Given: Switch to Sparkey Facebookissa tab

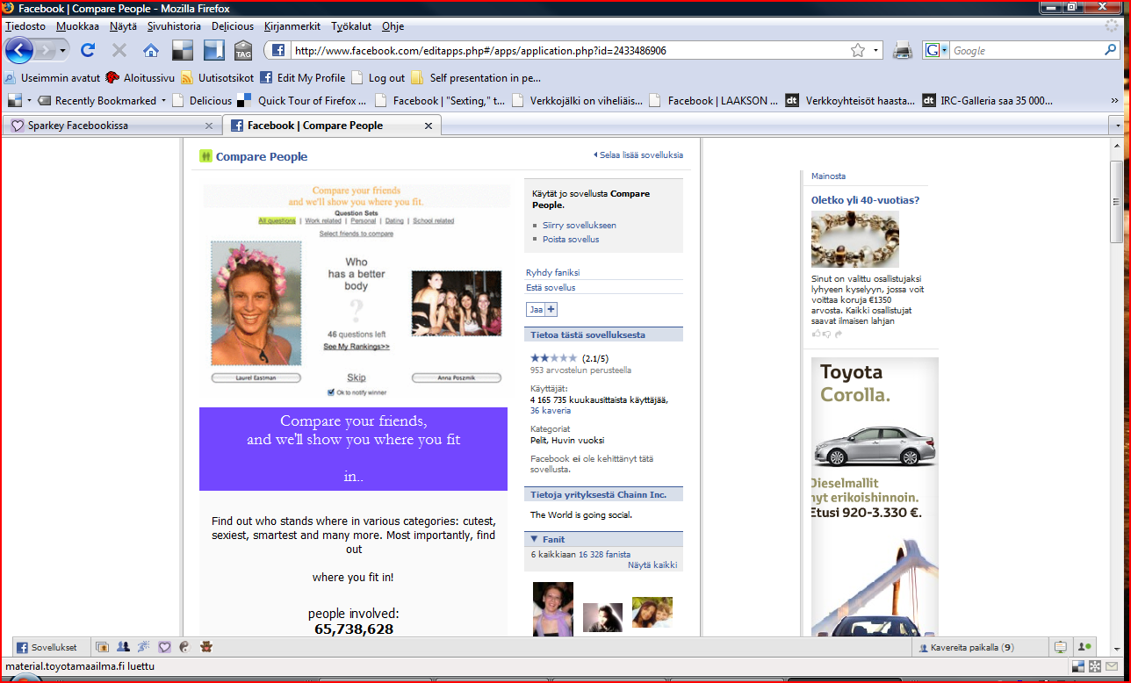Looking at the screenshot, I should click(x=112, y=126).
